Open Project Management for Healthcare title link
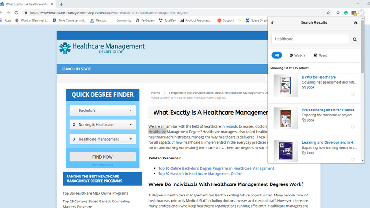Image resolution: width=370 pixels, height=208 pixels. coord(329,110)
